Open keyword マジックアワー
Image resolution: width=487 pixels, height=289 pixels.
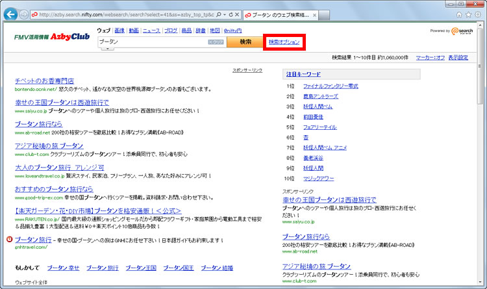pos(319,179)
